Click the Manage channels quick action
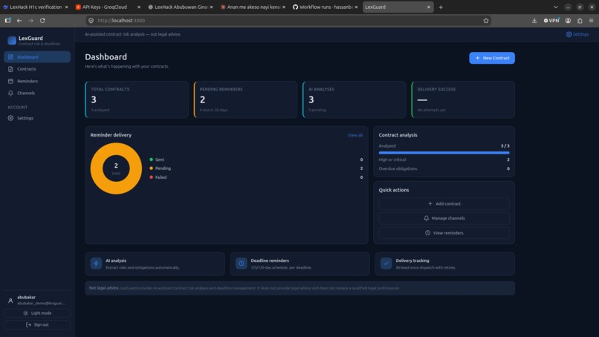Image resolution: width=599 pixels, height=337 pixels. click(444, 218)
